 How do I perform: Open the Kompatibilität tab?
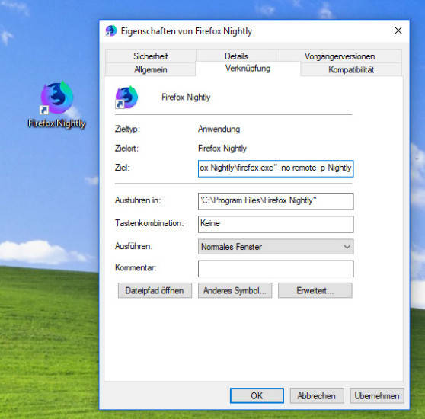[351, 69]
